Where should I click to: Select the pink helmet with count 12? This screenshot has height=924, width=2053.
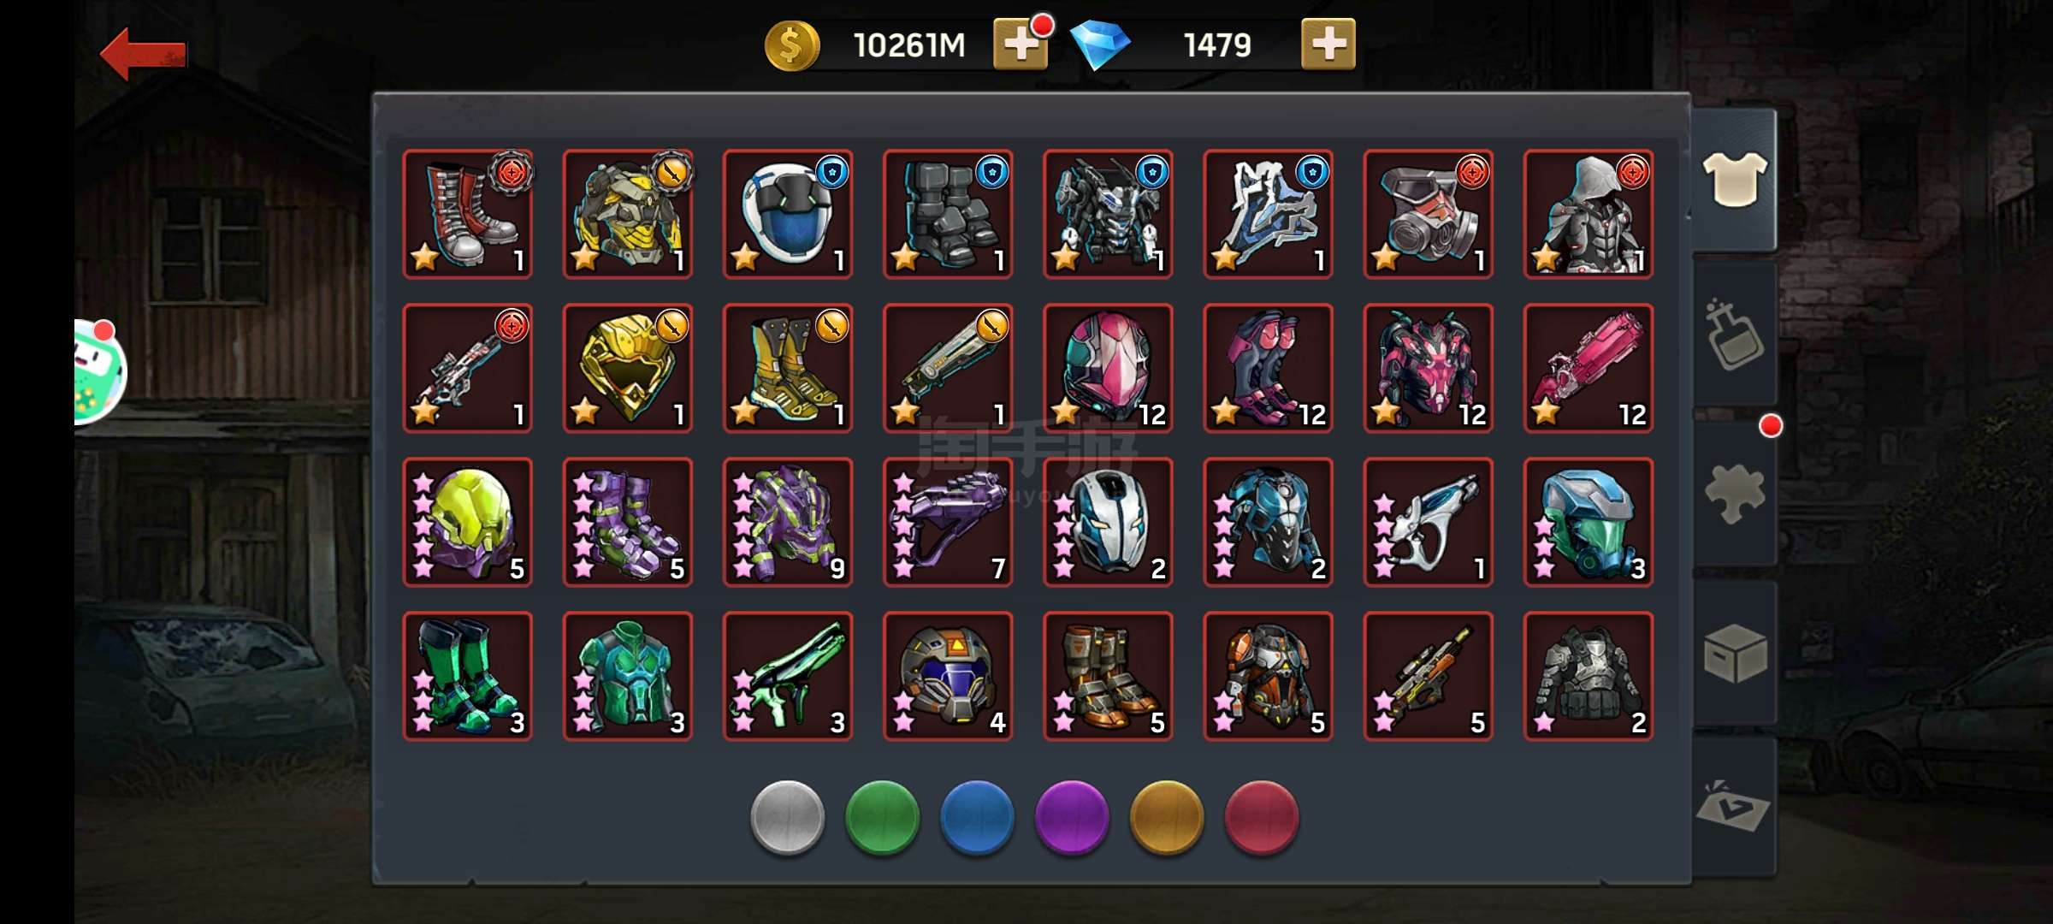tap(1108, 368)
